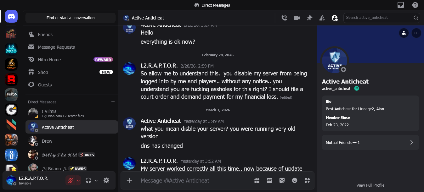Viewport: 424px width, 192px height.
Task: Click View Full Profile
Action: (x=370, y=185)
